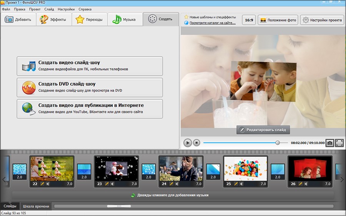Click pencil edit icon on slide 22
This screenshot has width=346, height=216.
point(42,184)
